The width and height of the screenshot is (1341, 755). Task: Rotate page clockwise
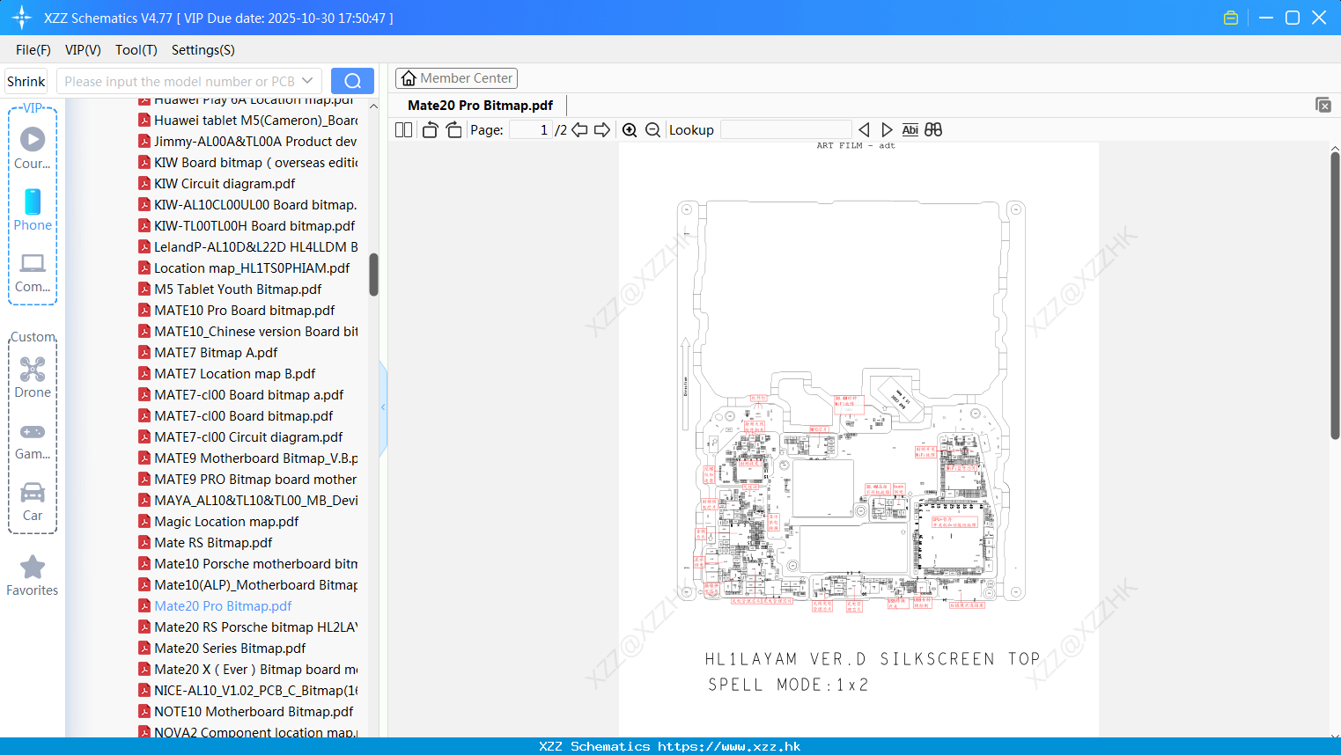[x=453, y=130]
